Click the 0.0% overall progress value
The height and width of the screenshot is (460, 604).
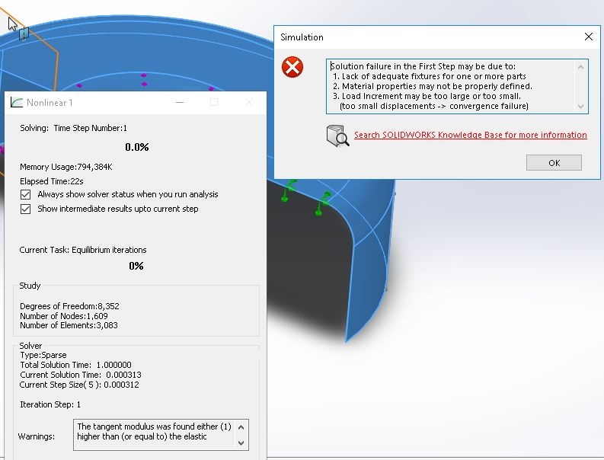point(137,147)
